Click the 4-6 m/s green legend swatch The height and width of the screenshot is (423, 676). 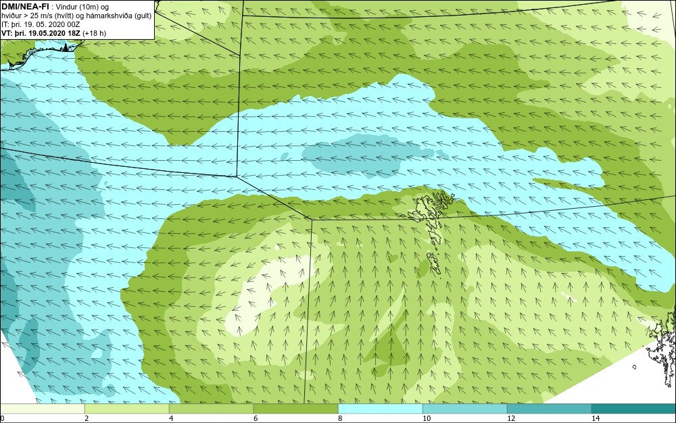click(x=211, y=409)
